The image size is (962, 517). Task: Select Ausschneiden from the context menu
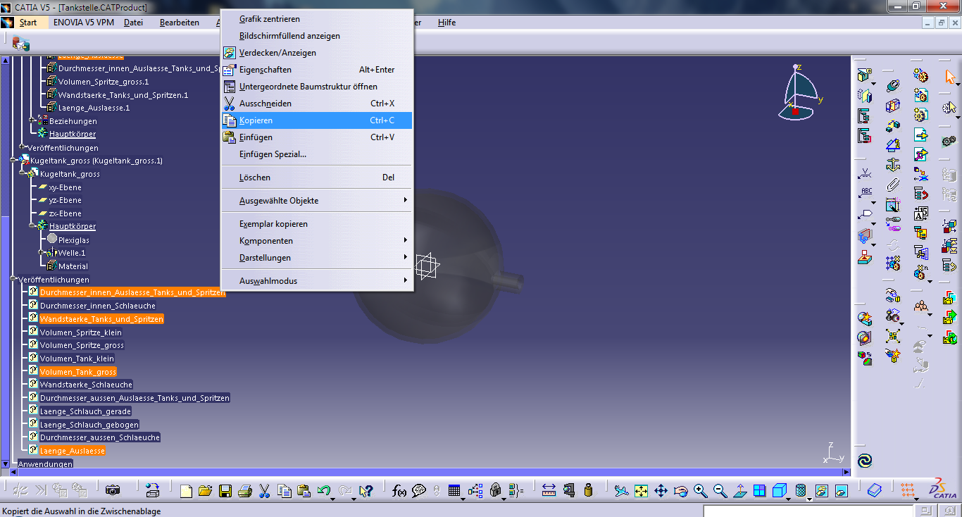317,104
